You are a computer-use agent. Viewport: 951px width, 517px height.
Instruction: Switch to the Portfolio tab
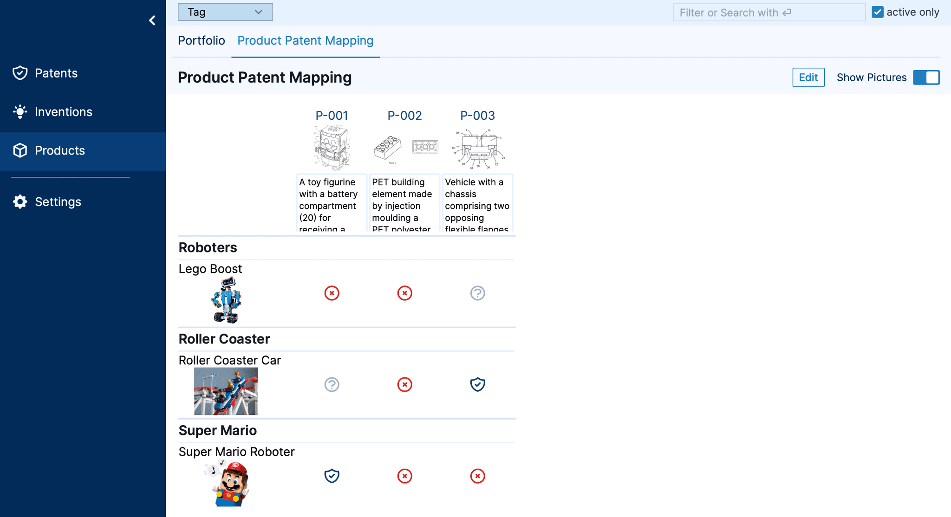click(x=202, y=40)
